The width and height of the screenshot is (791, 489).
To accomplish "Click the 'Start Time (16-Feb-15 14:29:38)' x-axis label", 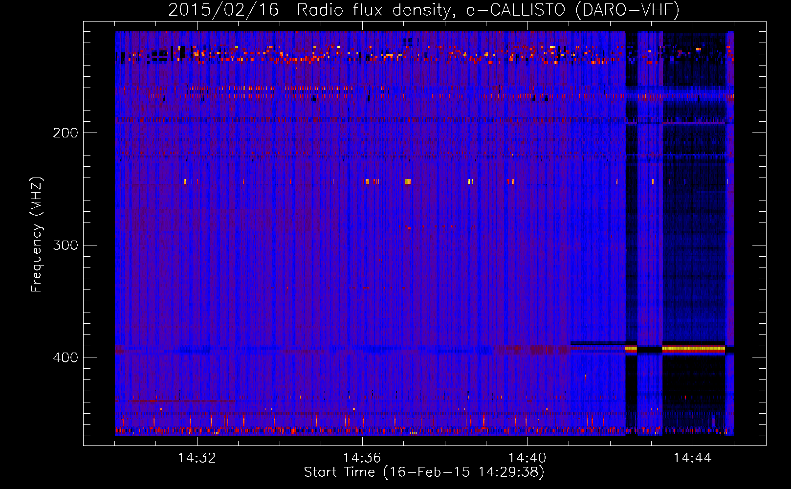I will click(x=424, y=472).
